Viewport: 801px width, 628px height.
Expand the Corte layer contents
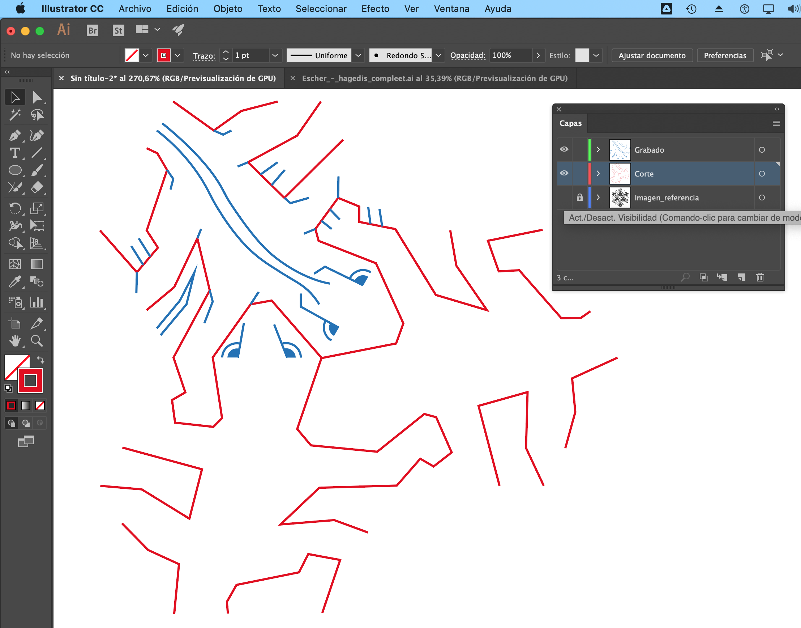598,174
